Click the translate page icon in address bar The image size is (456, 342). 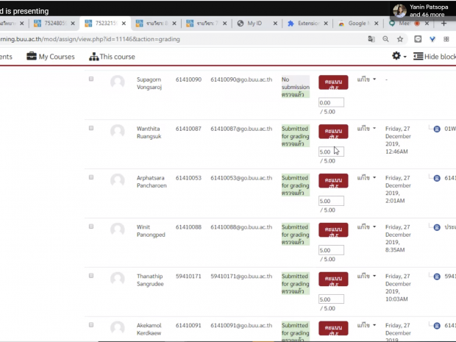(371, 39)
